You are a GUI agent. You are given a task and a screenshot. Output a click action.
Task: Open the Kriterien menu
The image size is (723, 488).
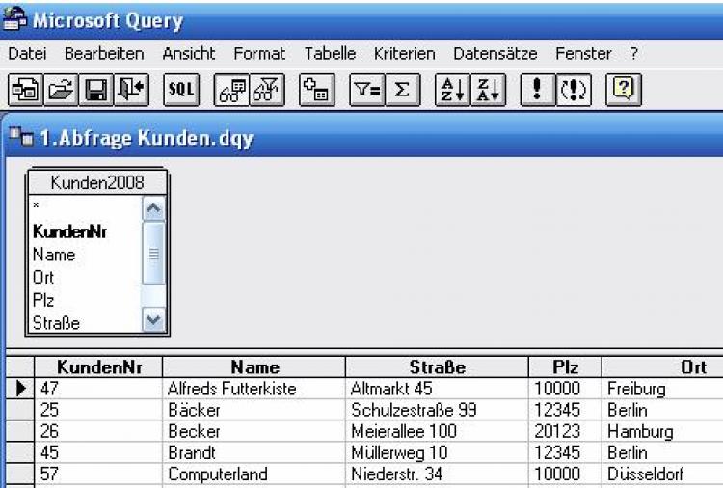tap(404, 54)
